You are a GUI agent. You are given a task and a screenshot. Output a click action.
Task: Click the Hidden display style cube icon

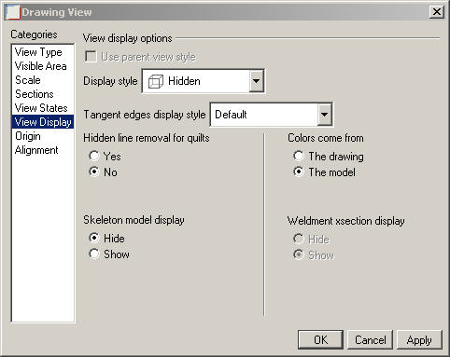coord(156,81)
